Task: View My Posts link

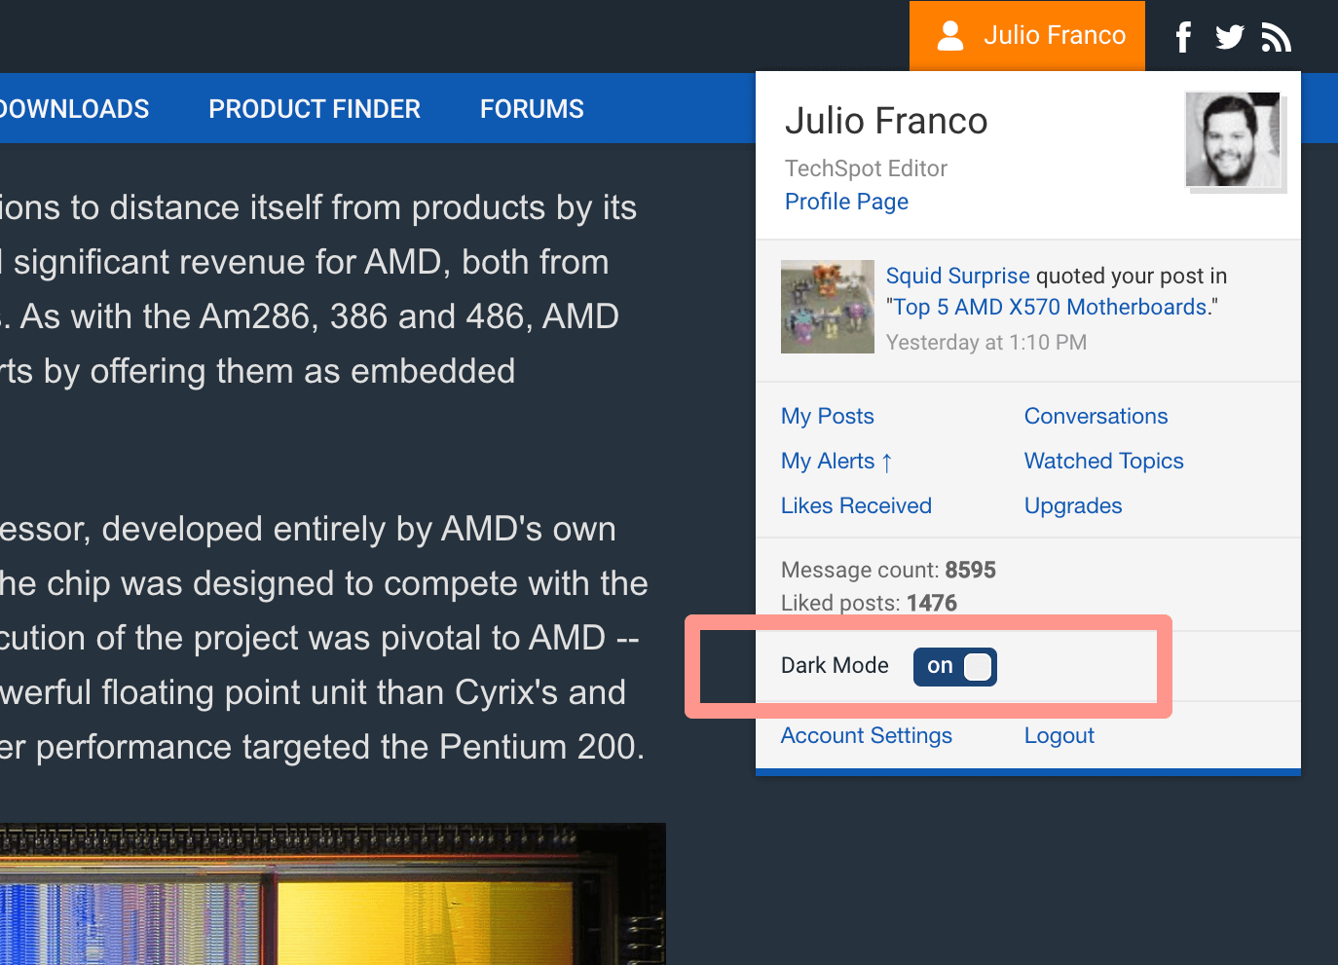Action: click(x=827, y=416)
